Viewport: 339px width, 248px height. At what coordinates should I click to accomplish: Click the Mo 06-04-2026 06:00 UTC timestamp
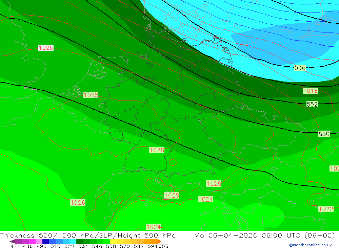coord(264,235)
